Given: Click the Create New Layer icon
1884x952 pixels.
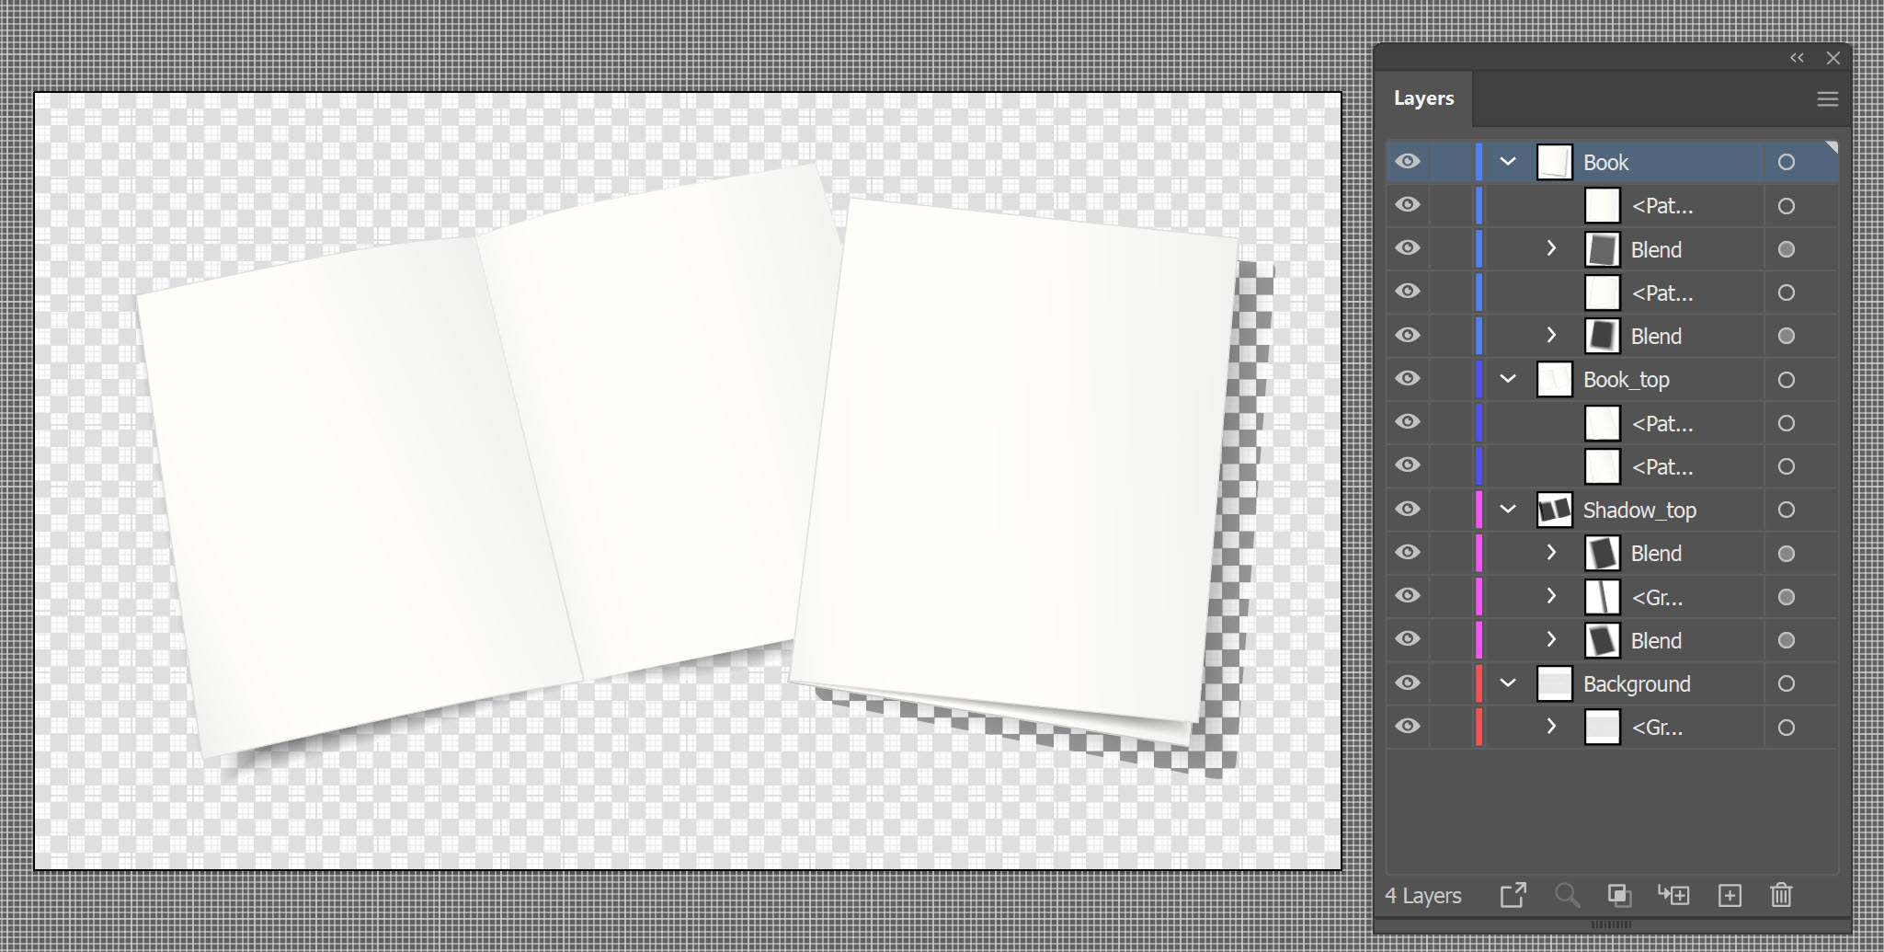Looking at the screenshot, I should click(1730, 895).
